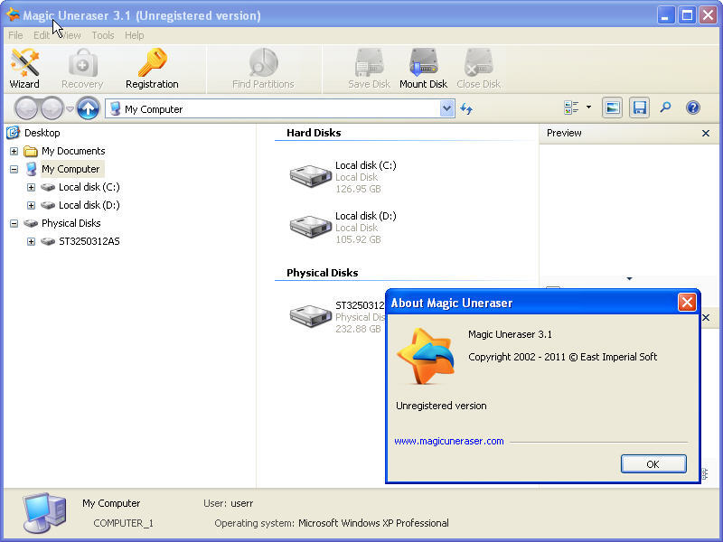Open navigation history dropdown arrow
Screen dimensions: 723x542
70,109
